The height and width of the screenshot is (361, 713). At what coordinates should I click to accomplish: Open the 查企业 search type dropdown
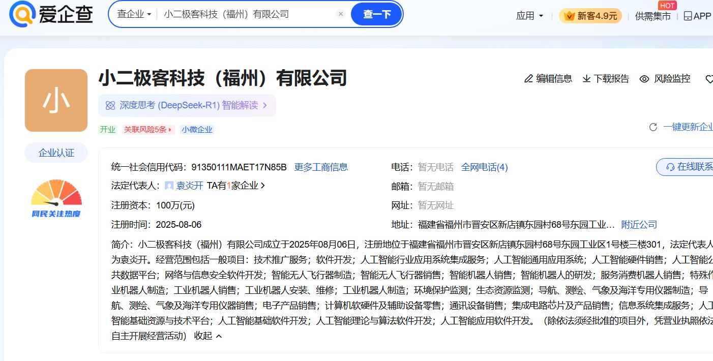134,14
